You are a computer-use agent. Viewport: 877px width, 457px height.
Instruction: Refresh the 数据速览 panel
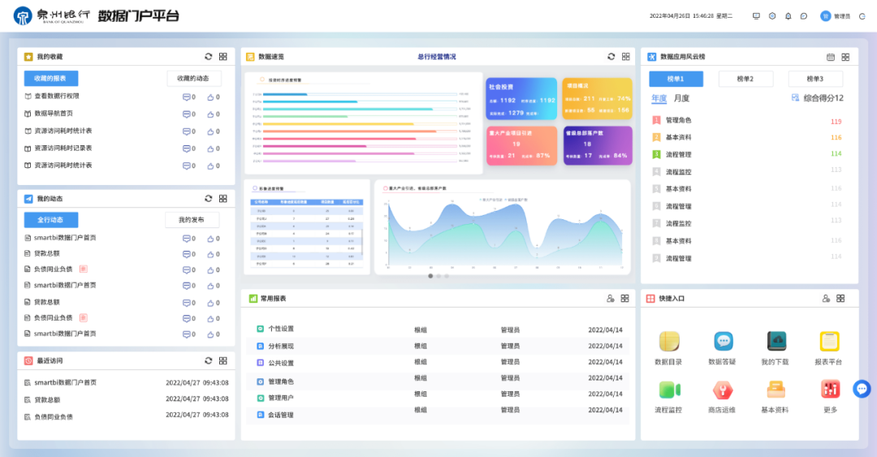click(611, 57)
